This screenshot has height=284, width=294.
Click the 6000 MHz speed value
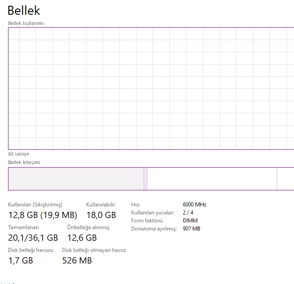195,205
